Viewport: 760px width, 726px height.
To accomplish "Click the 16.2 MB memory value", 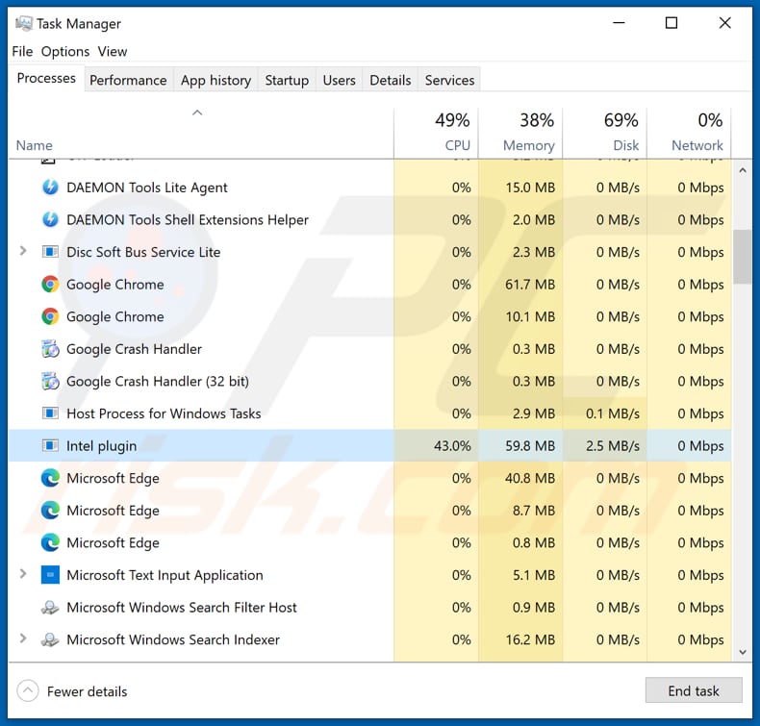I will click(x=530, y=639).
